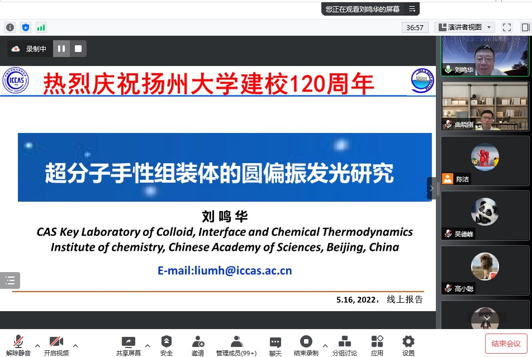
Task: Open Breakout Rooms (分组讨论)
Action: tap(344, 345)
